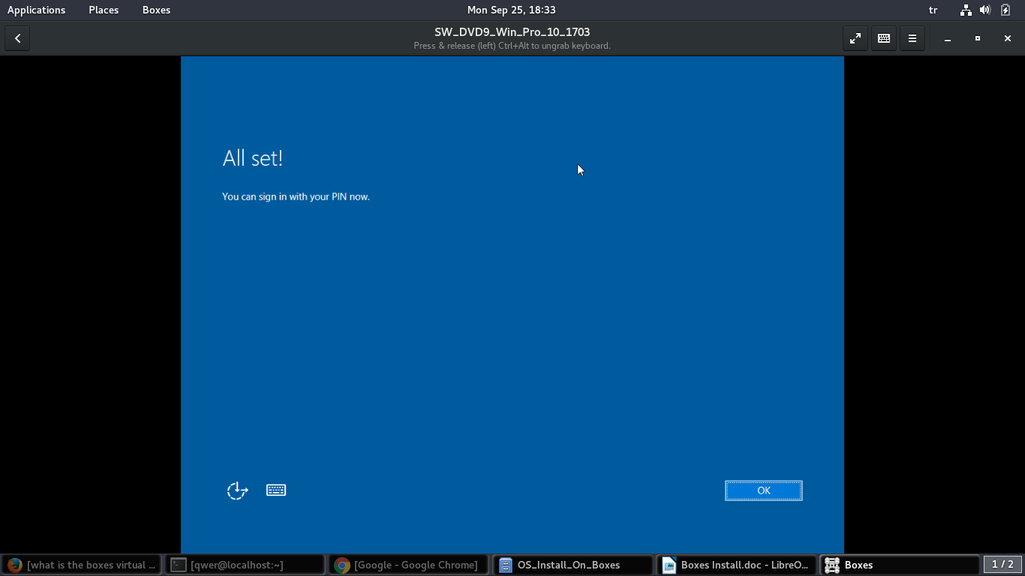Switch to the qwer@localhost terminal window

pos(245,565)
